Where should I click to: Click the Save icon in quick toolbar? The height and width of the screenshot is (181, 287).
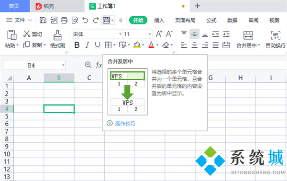(x=43, y=20)
